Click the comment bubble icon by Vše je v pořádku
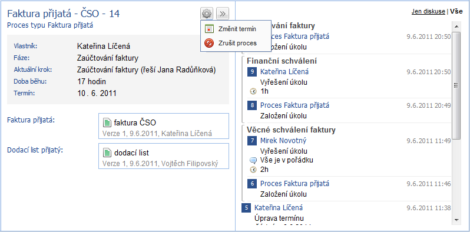 [x=253, y=160]
